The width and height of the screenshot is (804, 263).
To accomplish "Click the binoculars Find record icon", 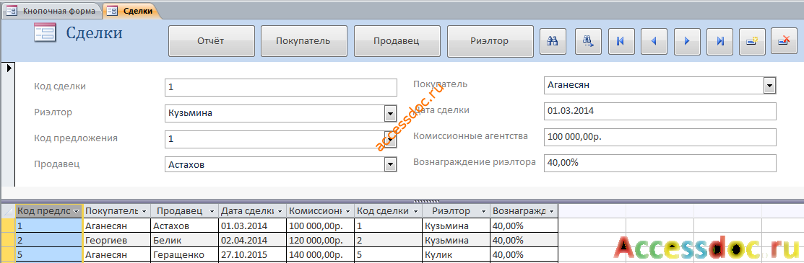I will coord(553,41).
